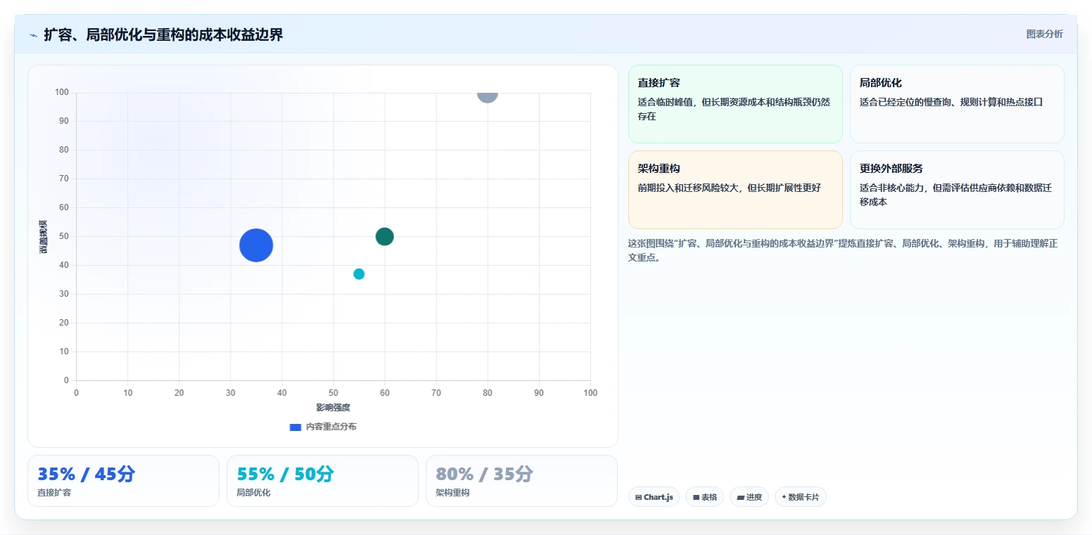
Task: Open the 架构重构 orange card
Action: click(x=735, y=190)
